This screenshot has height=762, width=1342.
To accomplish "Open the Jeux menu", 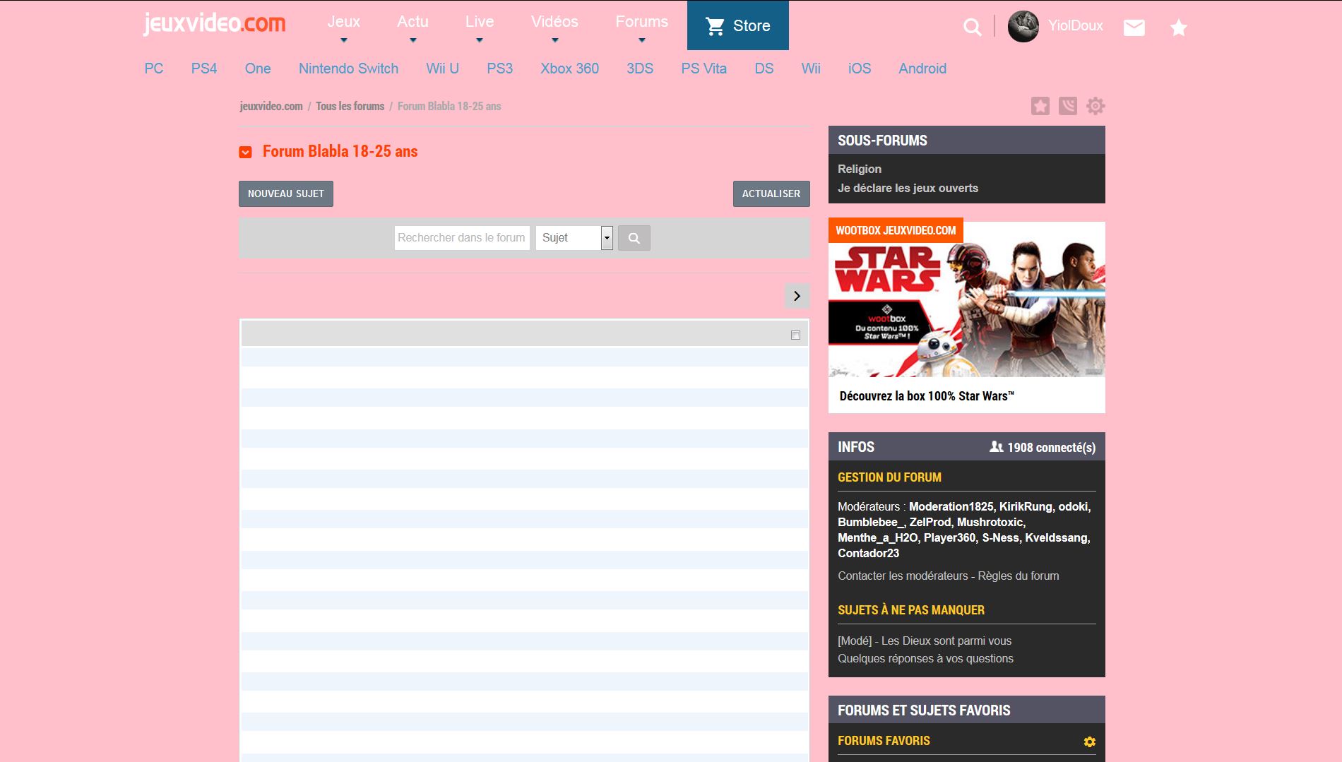I will pyautogui.click(x=343, y=23).
